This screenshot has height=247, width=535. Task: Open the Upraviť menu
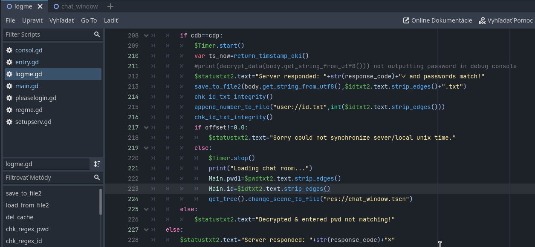point(32,20)
